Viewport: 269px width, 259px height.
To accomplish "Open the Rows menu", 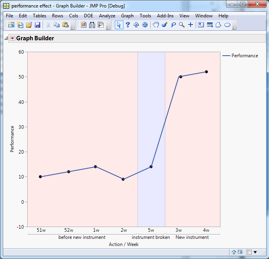I will pyautogui.click(x=58, y=16).
